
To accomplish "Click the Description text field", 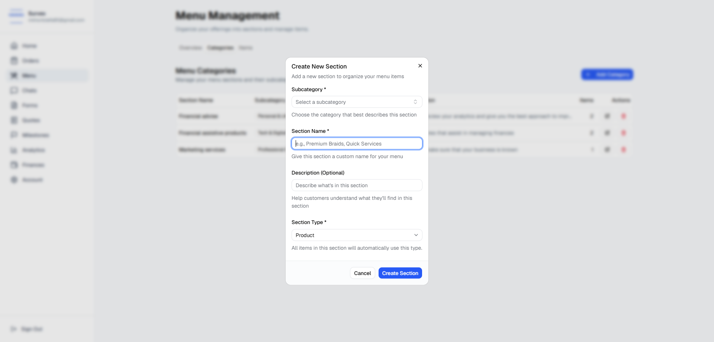I will tap(357, 185).
